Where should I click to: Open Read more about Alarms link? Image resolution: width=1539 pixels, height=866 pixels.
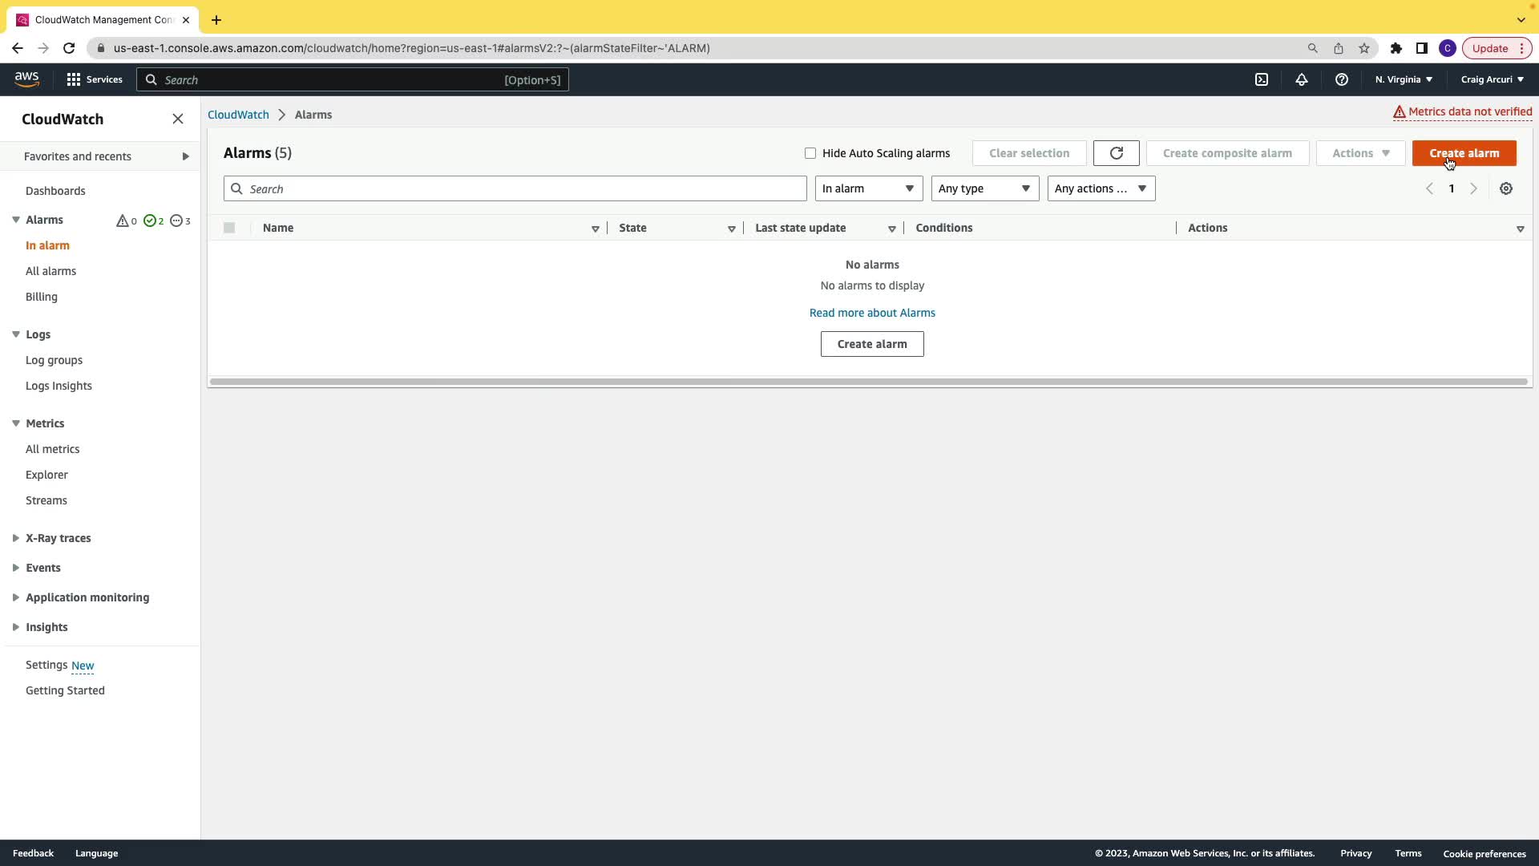[x=872, y=313]
